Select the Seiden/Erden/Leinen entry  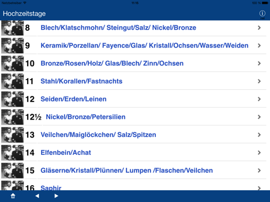click(x=74, y=99)
